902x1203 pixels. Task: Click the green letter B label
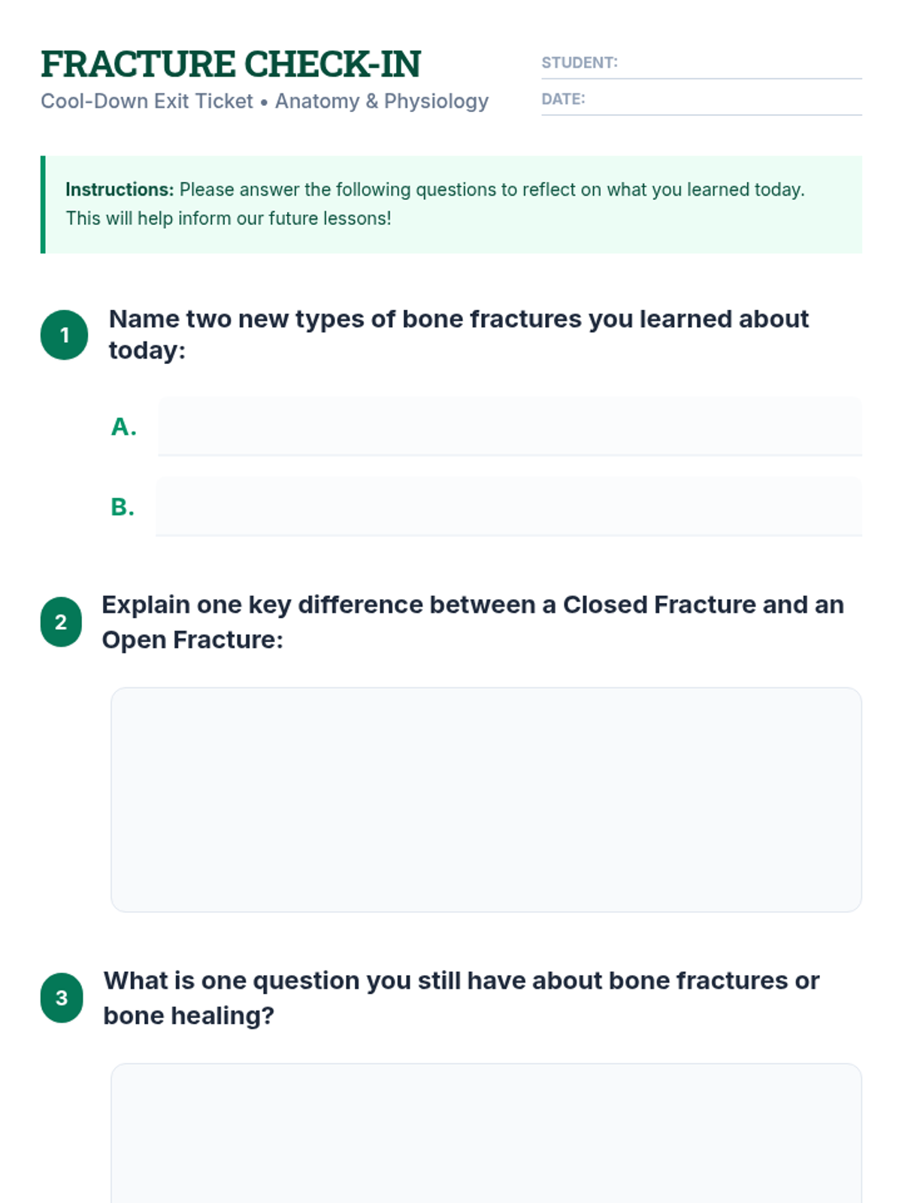[x=123, y=507]
